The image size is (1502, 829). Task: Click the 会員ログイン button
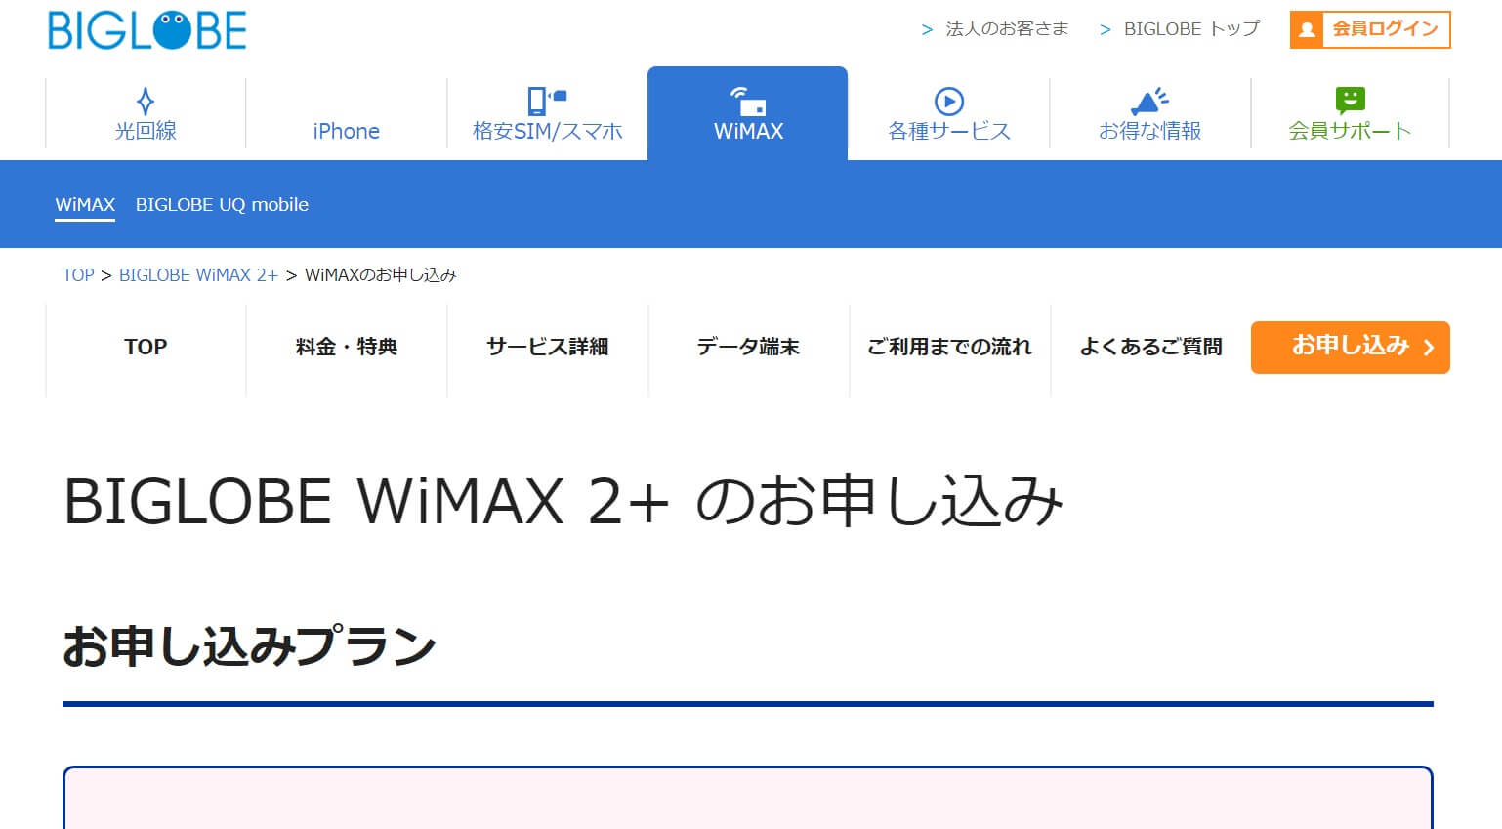point(1370,29)
